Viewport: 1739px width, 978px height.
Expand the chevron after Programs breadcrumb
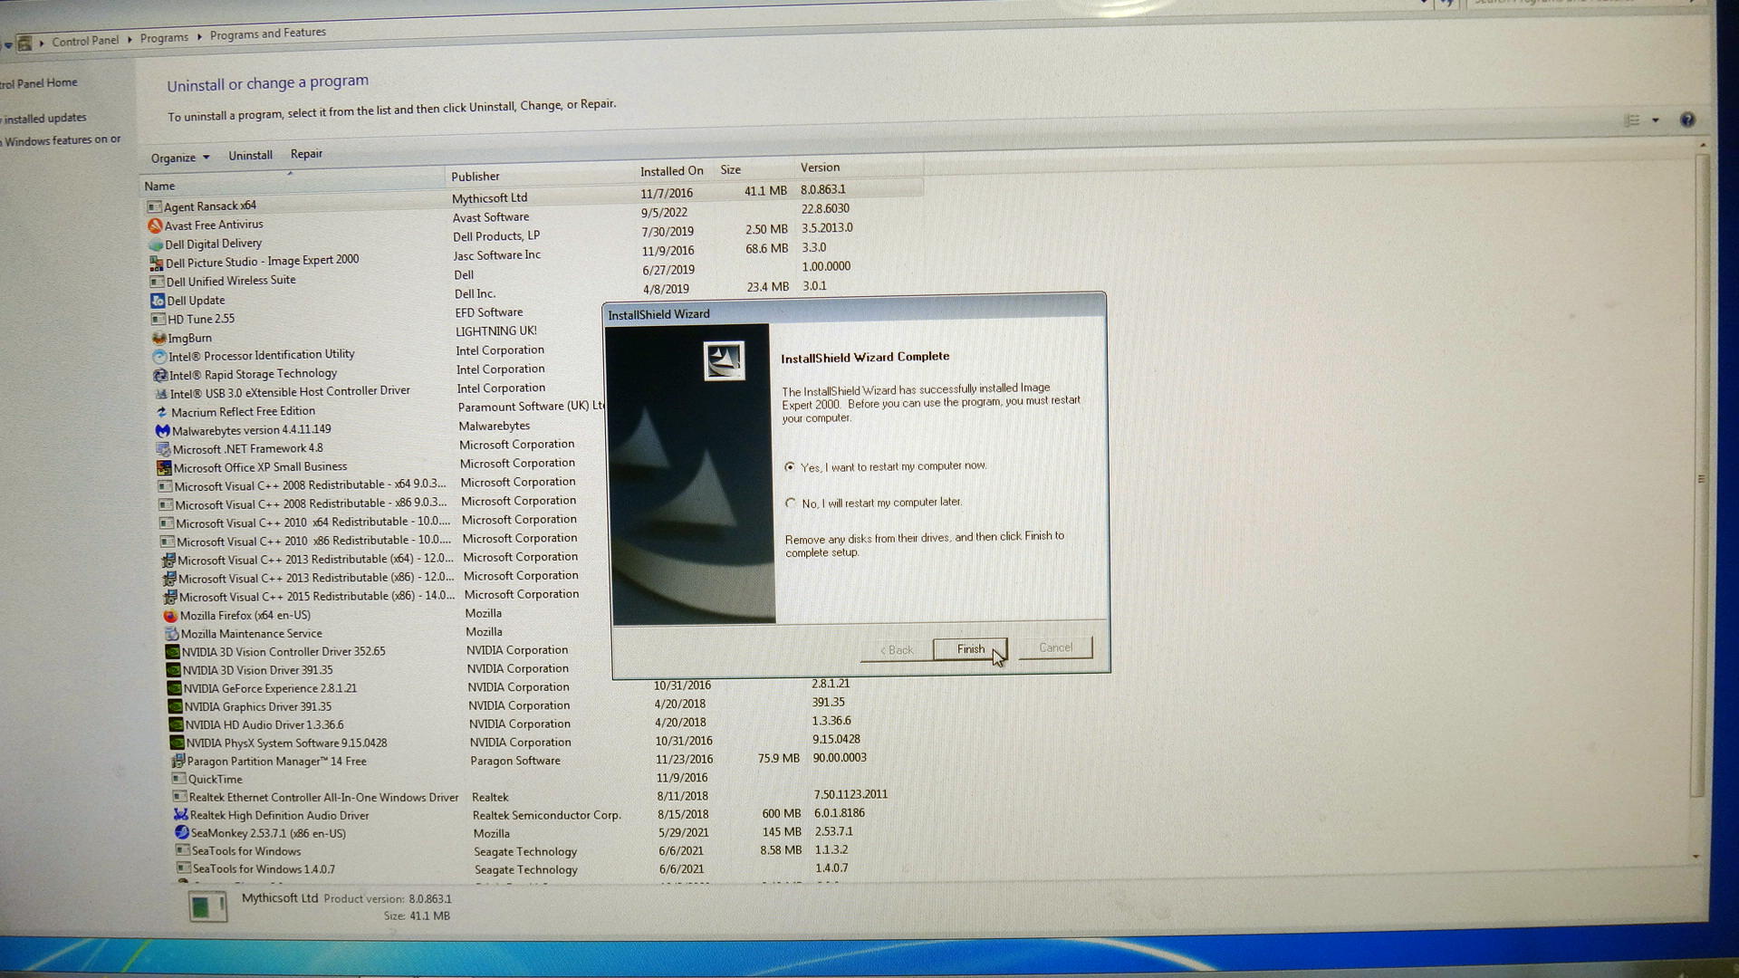click(199, 38)
